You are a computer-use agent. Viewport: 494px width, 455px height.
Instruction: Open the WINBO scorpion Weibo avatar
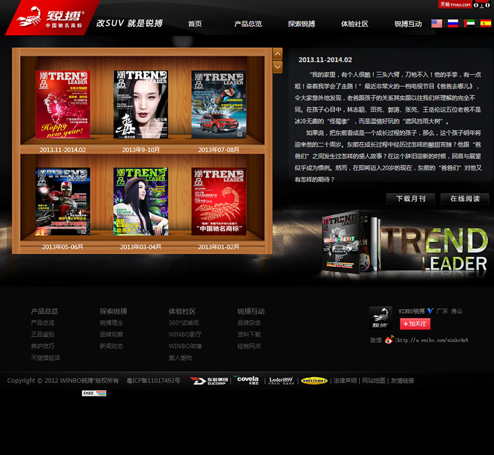tap(380, 318)
